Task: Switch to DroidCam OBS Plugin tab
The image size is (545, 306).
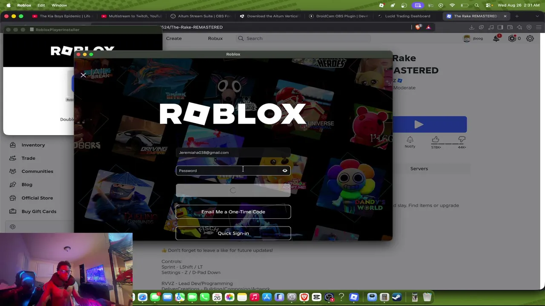Action: [x=339, y=16]
